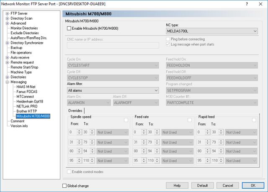
Task: Click the Help button
Action: (x=177, y=185)
